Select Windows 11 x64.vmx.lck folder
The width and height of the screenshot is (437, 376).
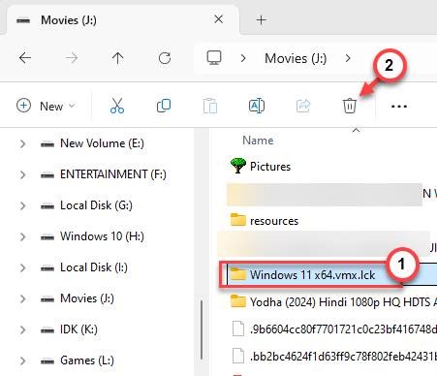312,275
